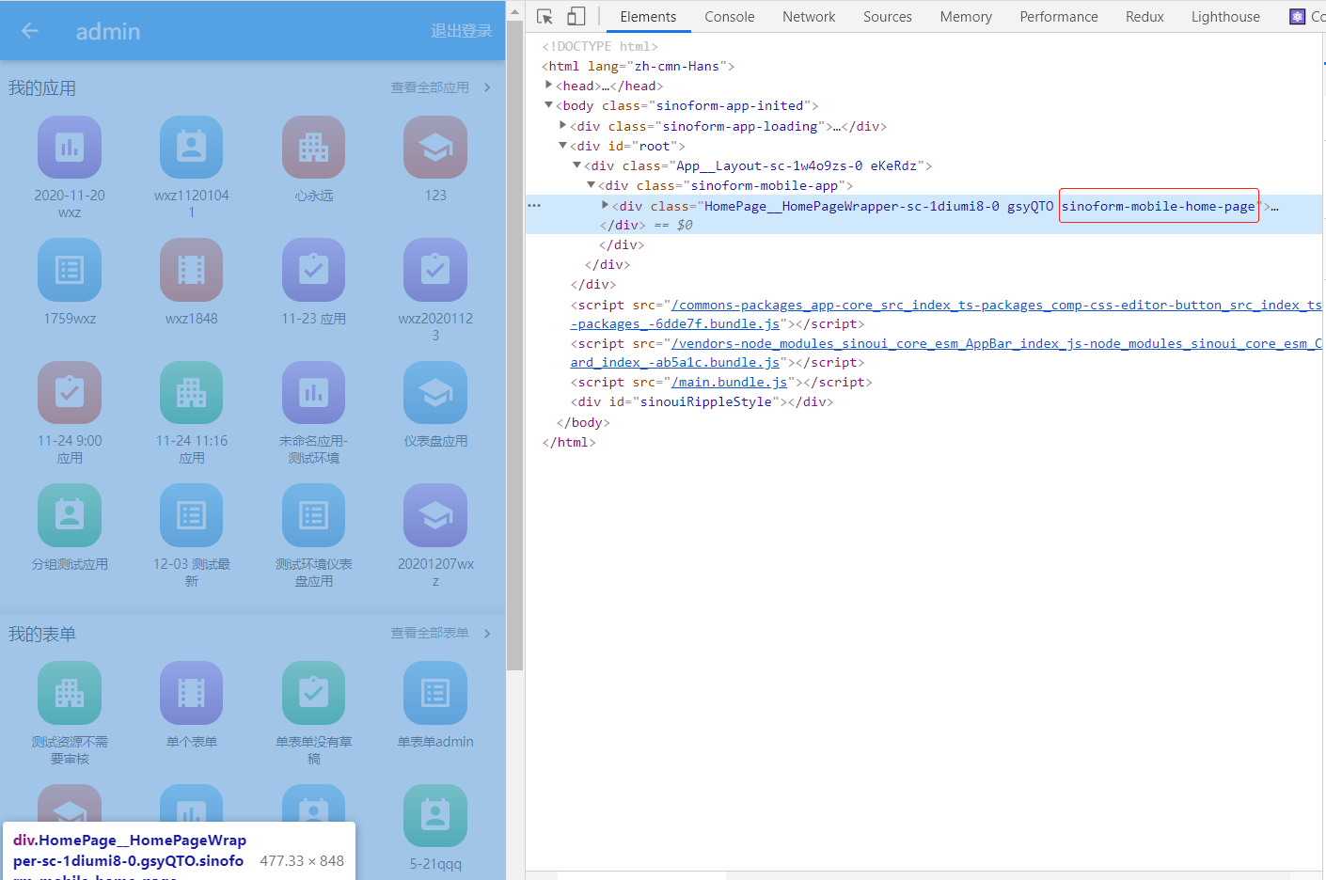Collapse the App__Layout div node
Viewport: 1326px width, 880px height.
click(577, 165)
